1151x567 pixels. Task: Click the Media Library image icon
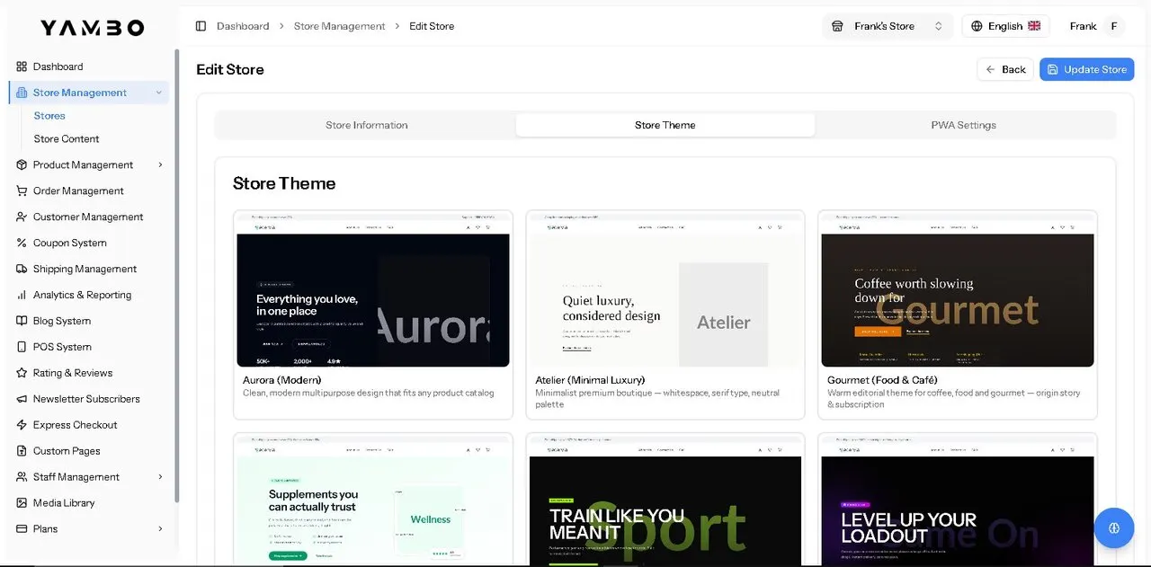coord(22,503)
